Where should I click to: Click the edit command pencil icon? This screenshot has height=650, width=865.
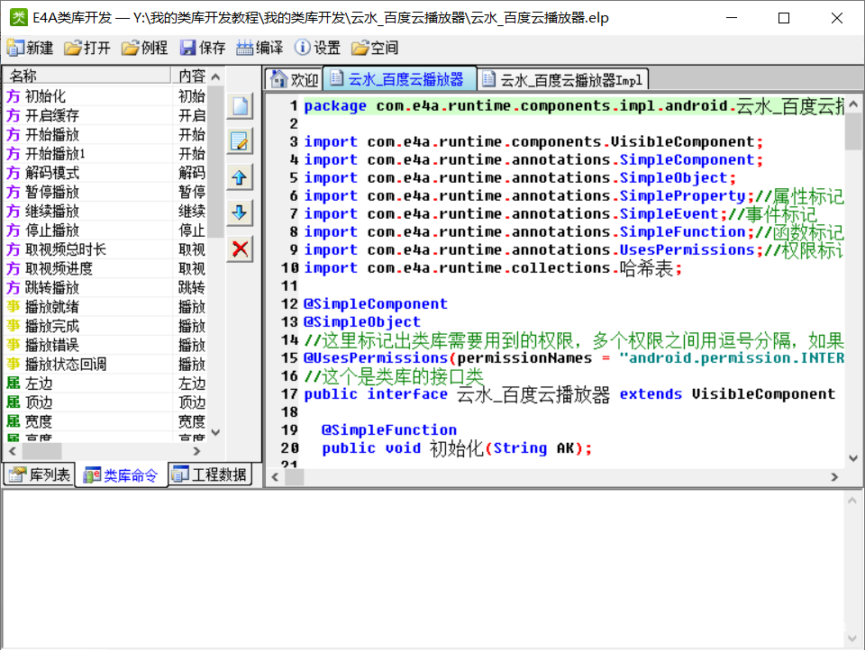pyautogui.click(x=240, y=141)
